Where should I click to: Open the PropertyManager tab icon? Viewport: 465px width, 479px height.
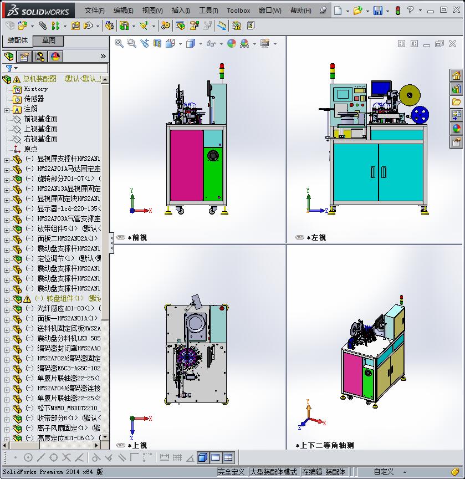tap(24, 57)
